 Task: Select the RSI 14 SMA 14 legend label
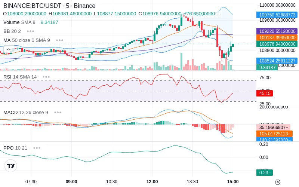pyautogui.click(x=20, y=77)
